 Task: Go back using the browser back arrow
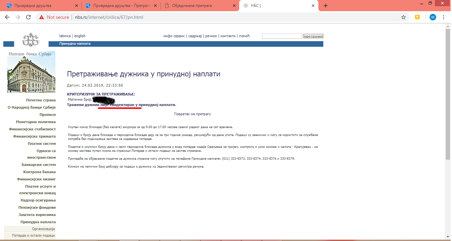click(7, 17)
